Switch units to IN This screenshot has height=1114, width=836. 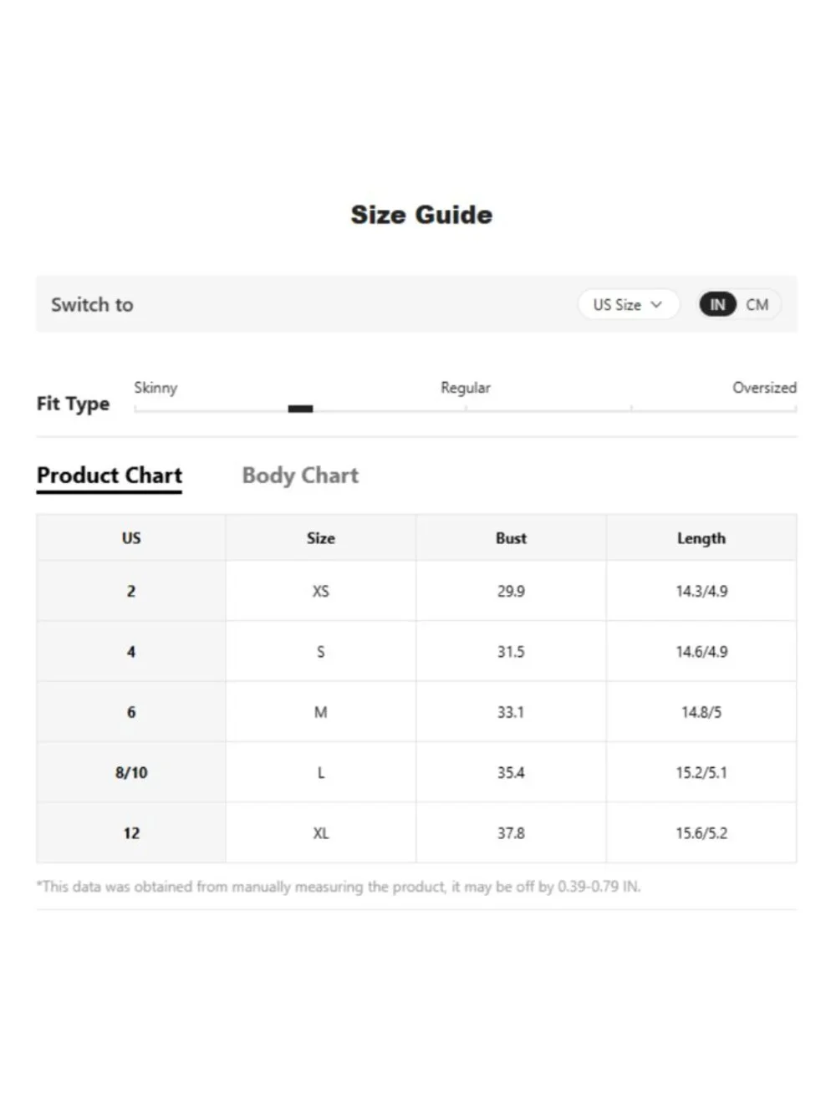717,305
